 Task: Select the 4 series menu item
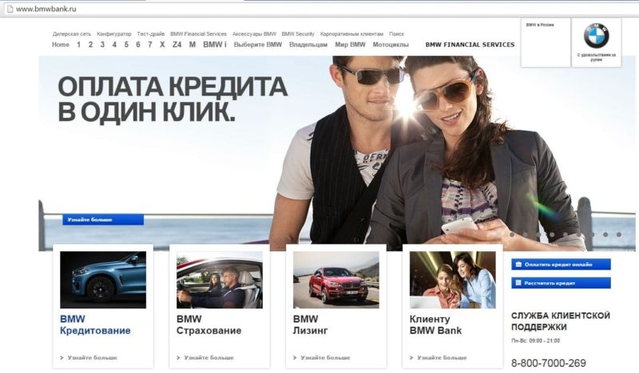(x=114, y=45)
